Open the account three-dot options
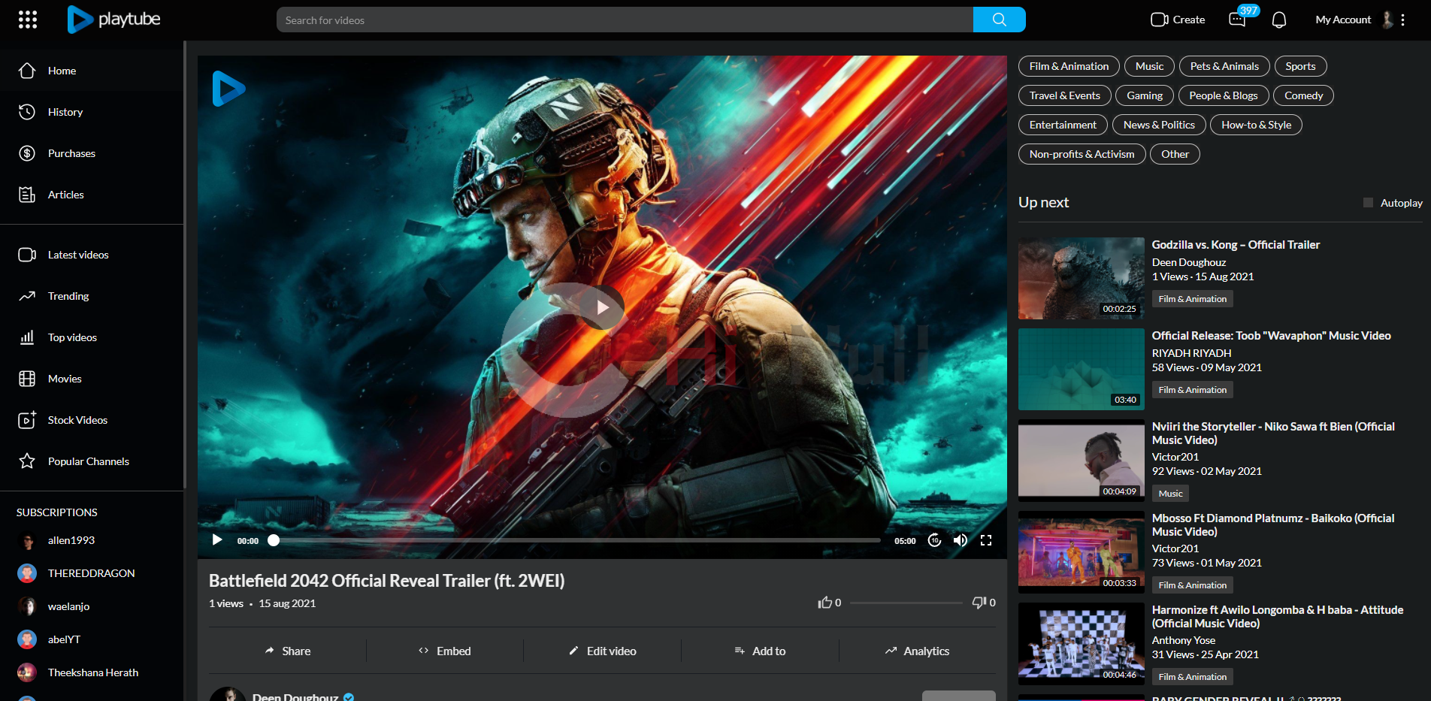This screenshot has height=701, width=1431. (x=1402, y=20)
